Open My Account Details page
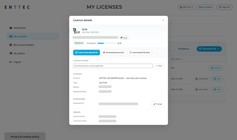This screenshot has width=237, height=140. pyautogui.click(x=33, y=45)
